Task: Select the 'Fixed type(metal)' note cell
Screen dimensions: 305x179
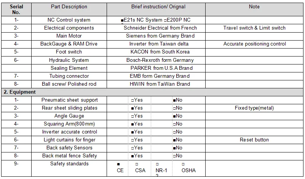Action: (254, 108)
